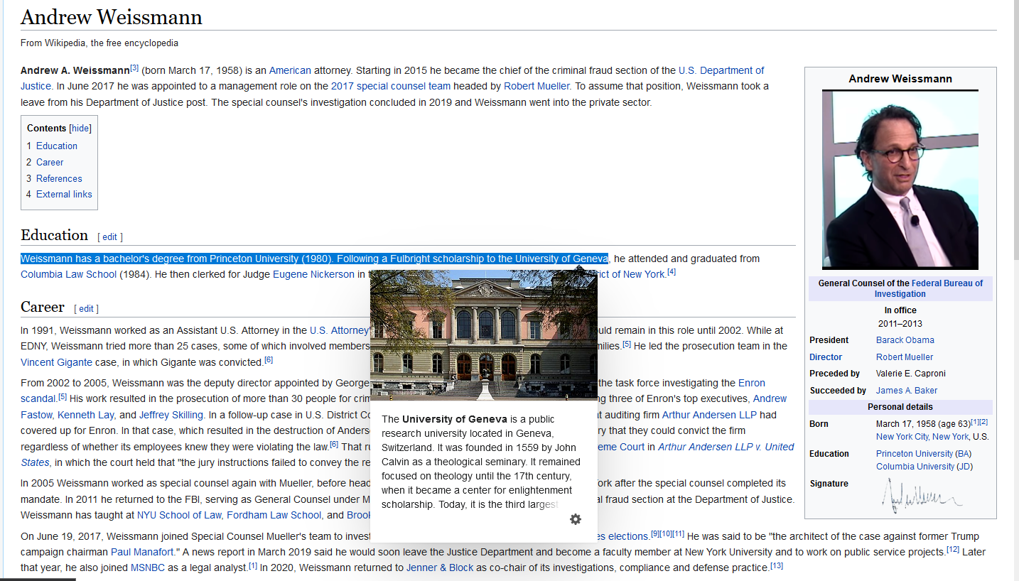Open the Jenner & Block link
This screenshot has width=1019, height=581.
[x=440, y=568]
